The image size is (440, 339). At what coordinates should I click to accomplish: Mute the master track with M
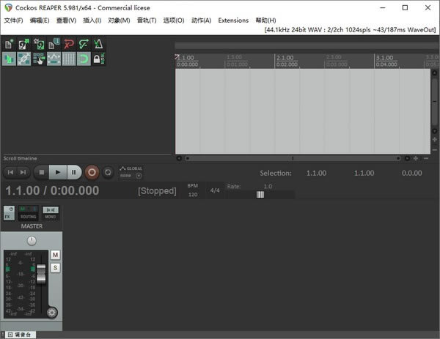click(x=55, y=255)
